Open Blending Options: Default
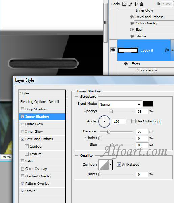 pyautogui.click(x=42, y=102)
